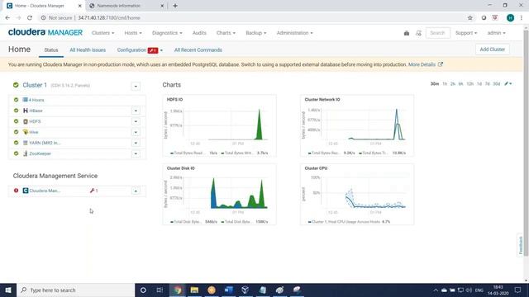Click the Add Cluster button
The image size is (529, 297).
point(493,49)
